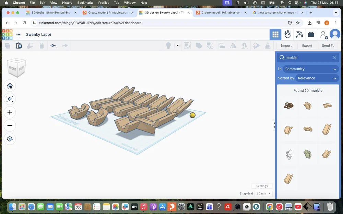The width and height of the screenshot is (343, 214).
Task: Select the dark brown spiral marble shape
Action: (289, 106)
